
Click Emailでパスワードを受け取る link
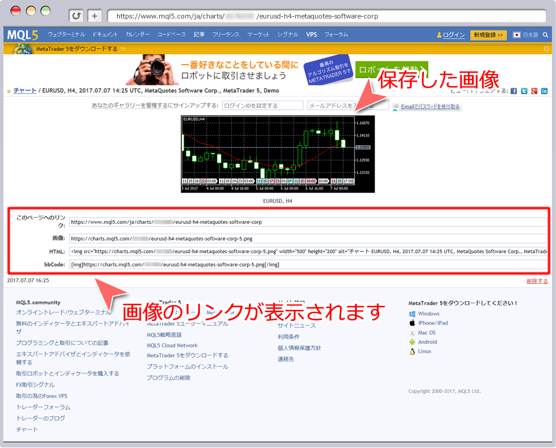pyautogui.click(x=430, y=106)
